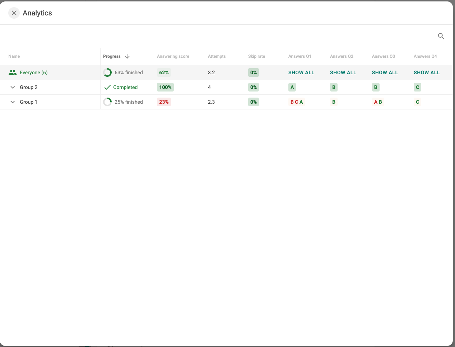Click Group 2's Q4 answer C

[x=418, y=87]
